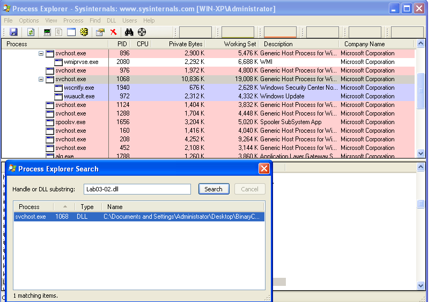Click the Refresh Now toolbar icon

[x=31, y=32]
